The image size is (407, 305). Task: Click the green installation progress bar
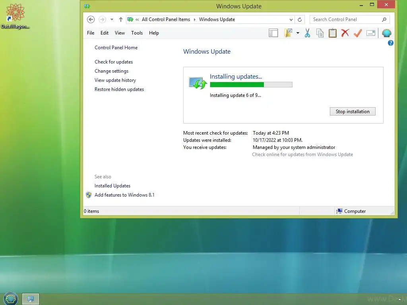click(x=251, y=85)
